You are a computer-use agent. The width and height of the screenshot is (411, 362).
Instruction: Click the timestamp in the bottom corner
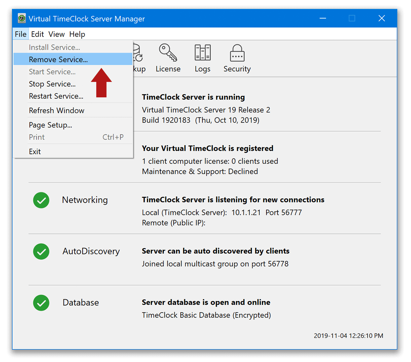click(x=348, y=336)
